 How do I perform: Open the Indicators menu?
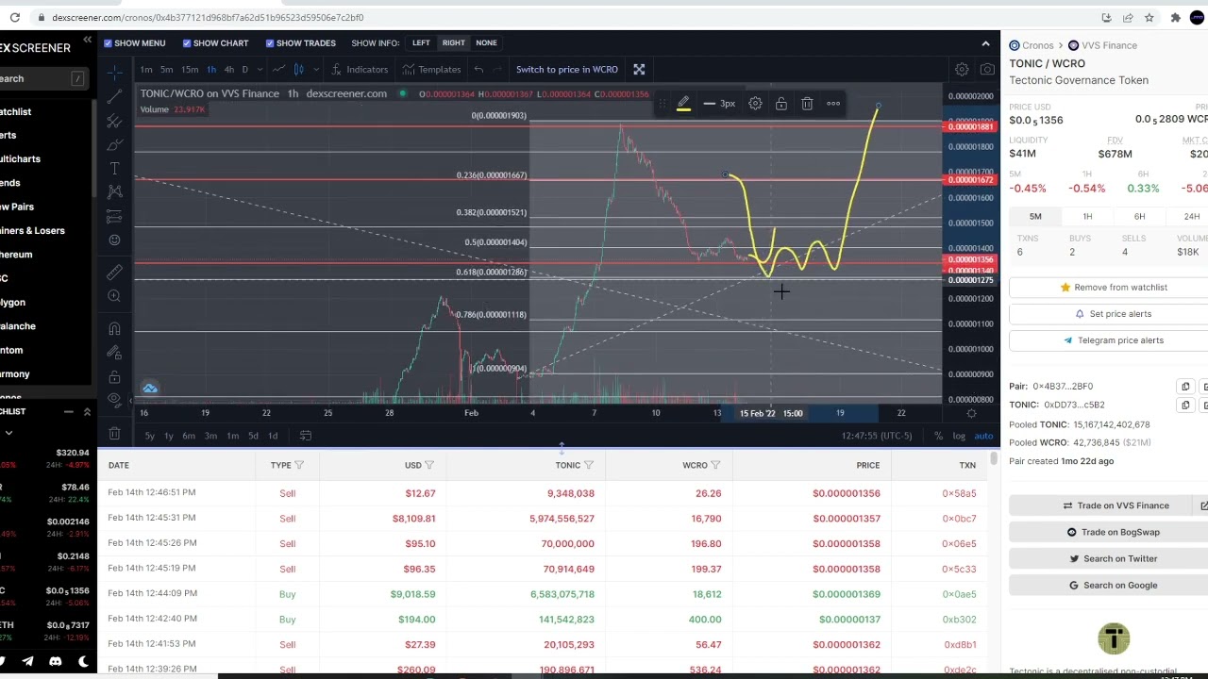(359, 69)
